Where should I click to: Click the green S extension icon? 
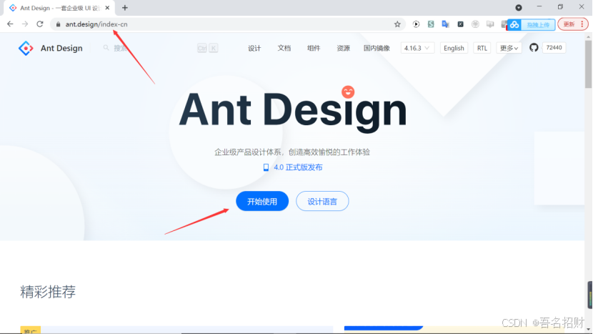click(x=431, y=24)
